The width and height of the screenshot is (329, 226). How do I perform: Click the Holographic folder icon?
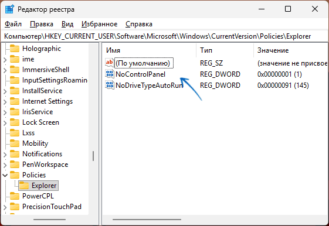(15, 49)
